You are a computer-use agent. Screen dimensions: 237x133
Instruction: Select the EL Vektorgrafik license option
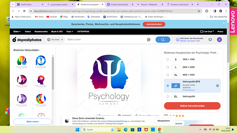[168, 96]
